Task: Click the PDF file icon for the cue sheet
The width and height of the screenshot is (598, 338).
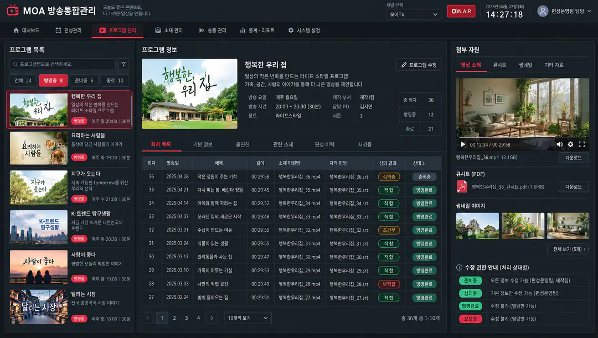Action: pos(462,187)
